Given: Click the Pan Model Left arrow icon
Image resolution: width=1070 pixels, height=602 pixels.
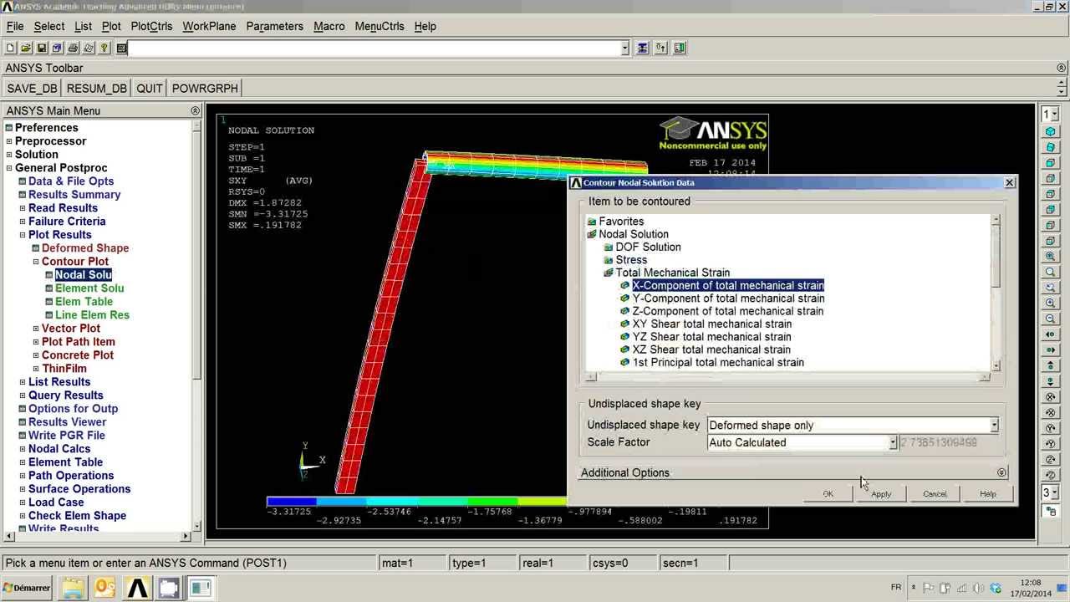Looking at the screenshot, I should [1050, 334].
